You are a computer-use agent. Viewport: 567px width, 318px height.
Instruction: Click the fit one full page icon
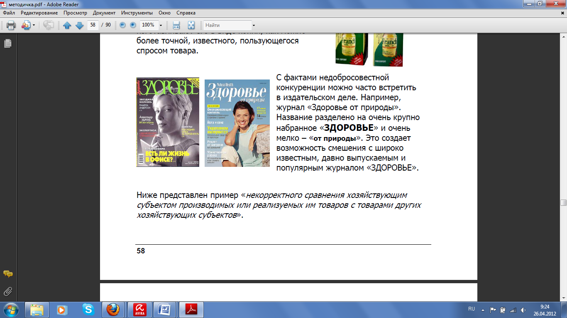tap(191, 25)
